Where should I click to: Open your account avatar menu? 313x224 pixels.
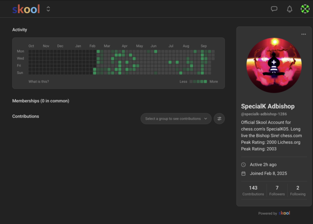(x=305, y=9)
